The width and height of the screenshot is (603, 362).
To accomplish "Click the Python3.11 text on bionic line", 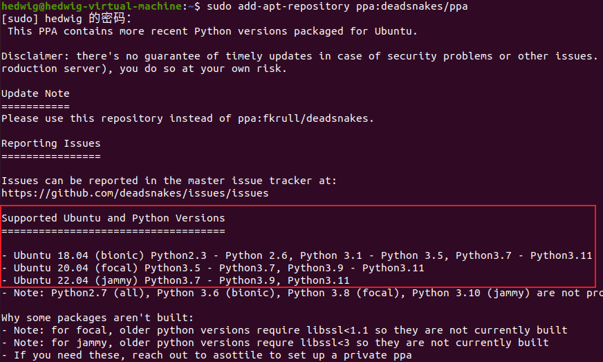I will click(x=561, y=255).
